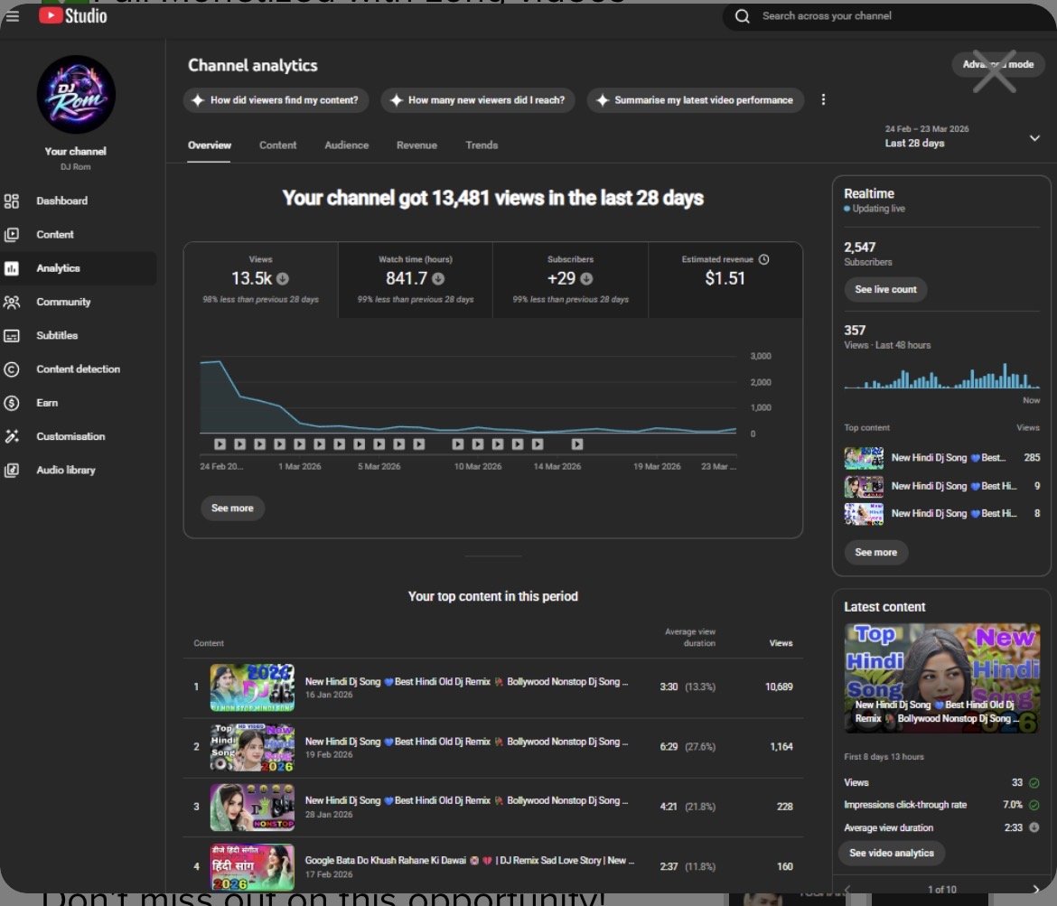Image resolution: width=1057 pixels, height=906 pixels.
Task: Click the DJ Rom channel avatar
Action: pos(76,94)
